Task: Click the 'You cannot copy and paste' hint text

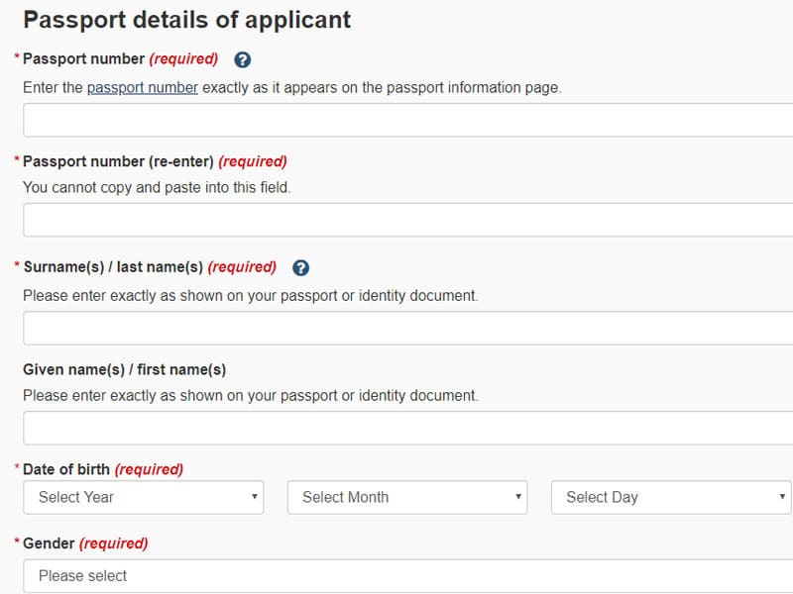Action: click(x=157, y=187)
